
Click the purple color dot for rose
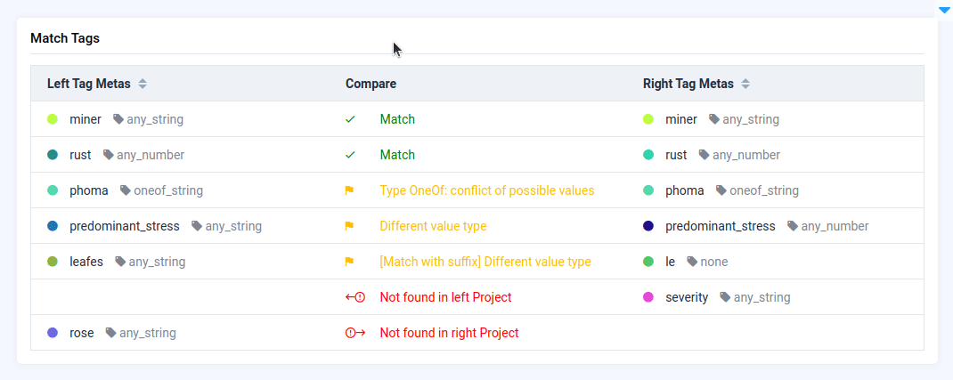tap(53, 333)
